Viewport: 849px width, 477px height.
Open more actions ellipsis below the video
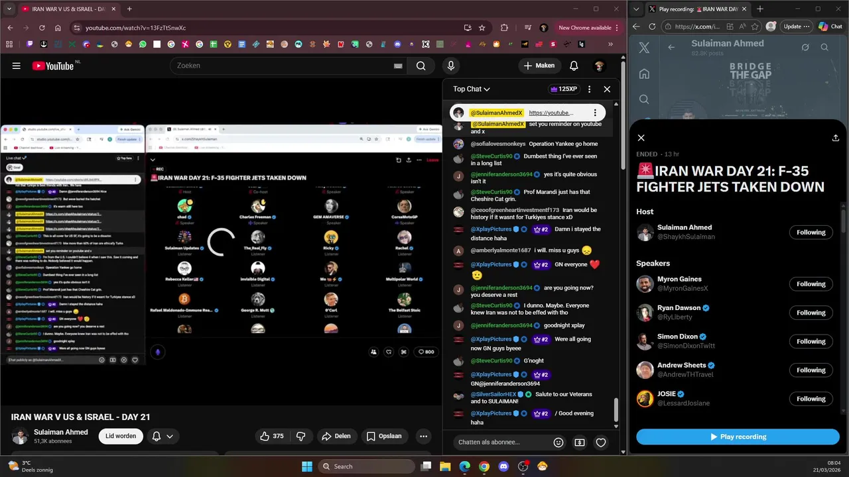(423, 436)
